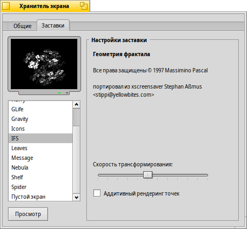
Task: Click the zoom icon in the title tab
Action: (x=83, y=6)
